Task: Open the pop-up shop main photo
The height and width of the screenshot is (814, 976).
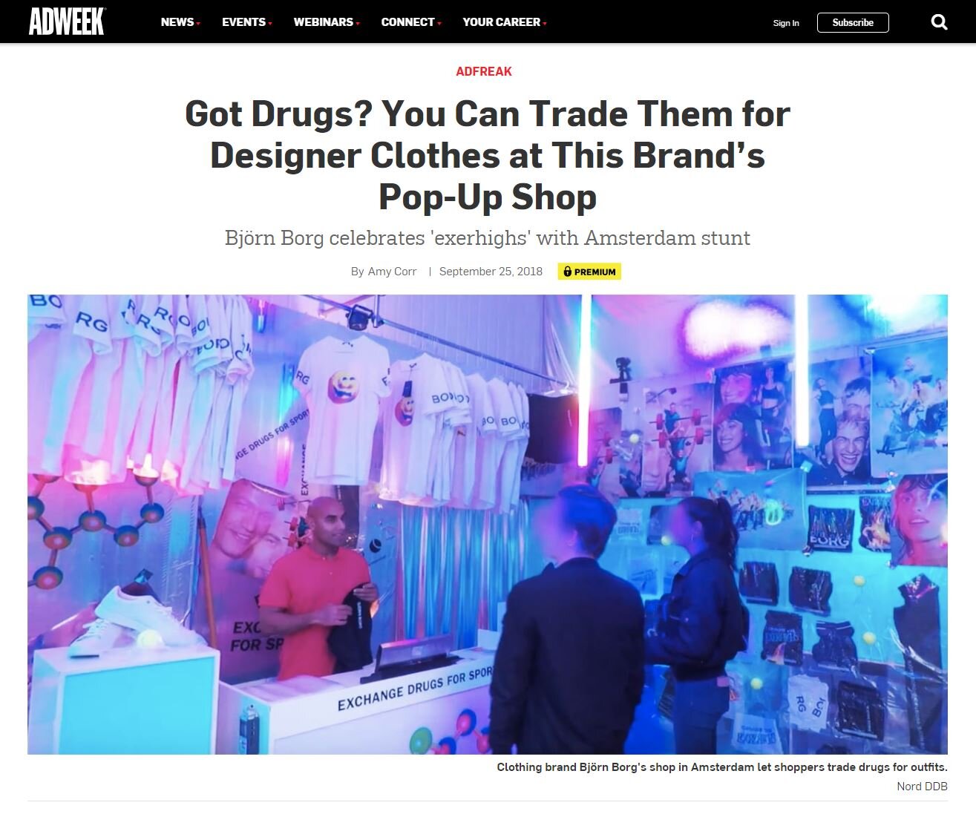Action: 488,525
